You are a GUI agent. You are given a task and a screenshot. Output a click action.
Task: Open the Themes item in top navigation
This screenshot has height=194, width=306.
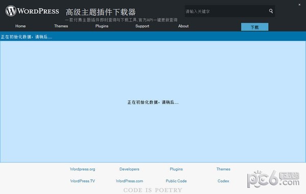[61, 26]
